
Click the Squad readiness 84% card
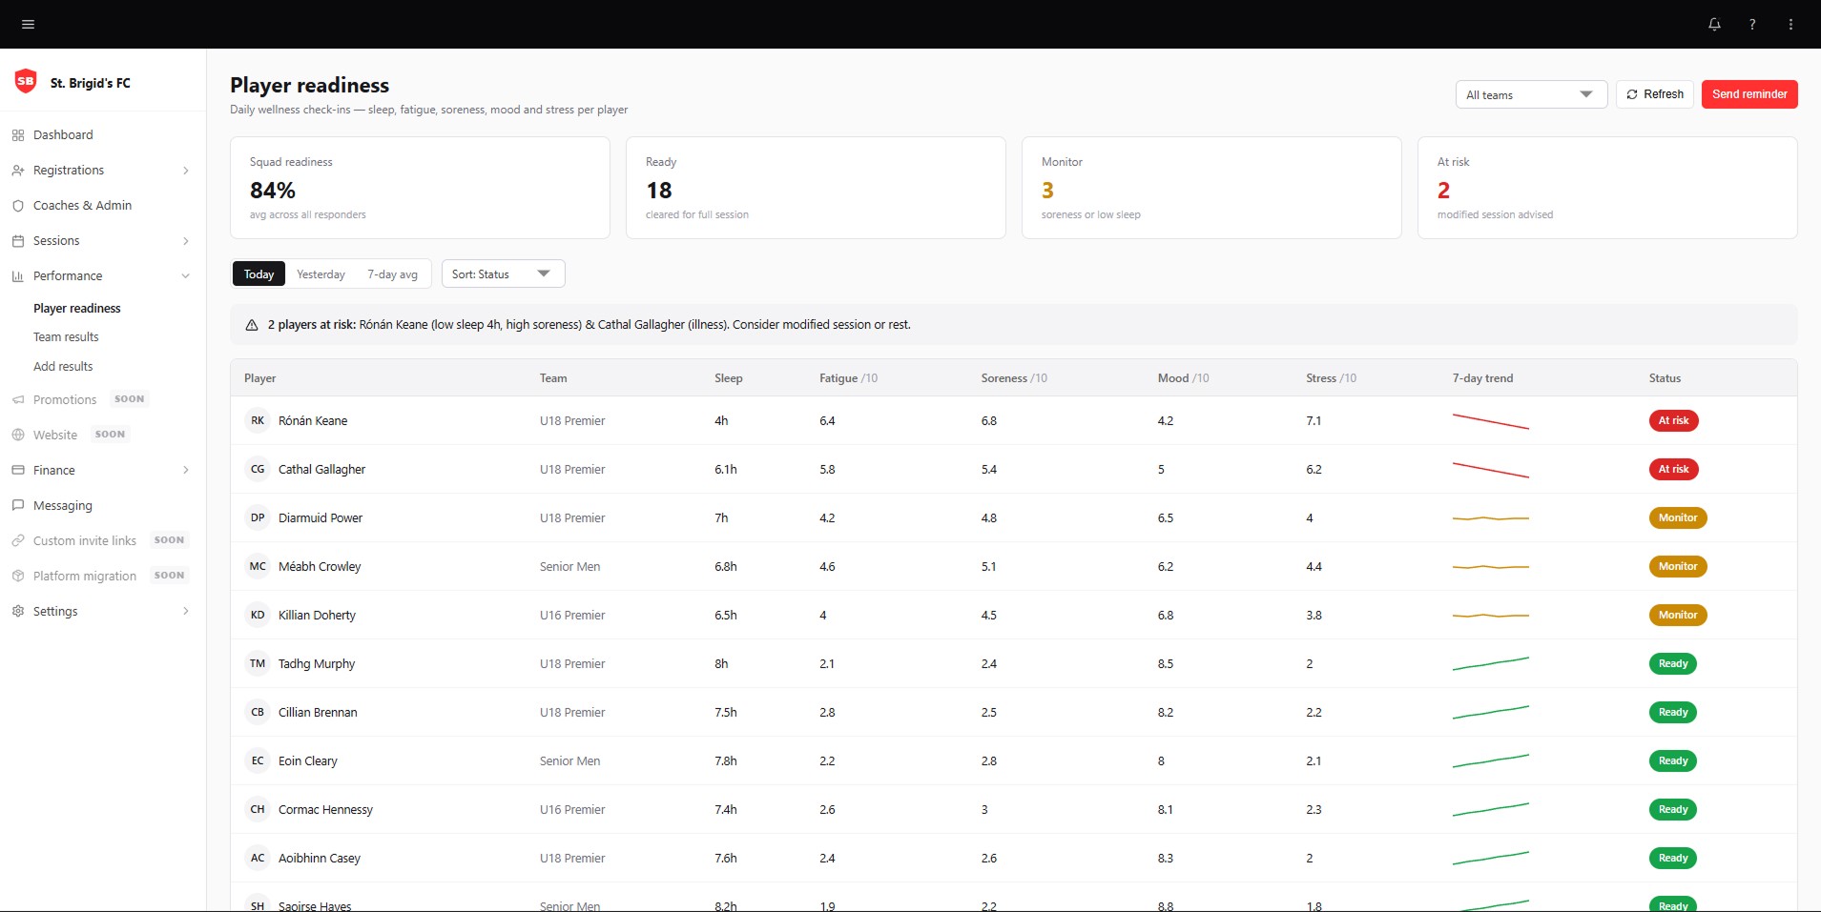click(x=420, y=188)
